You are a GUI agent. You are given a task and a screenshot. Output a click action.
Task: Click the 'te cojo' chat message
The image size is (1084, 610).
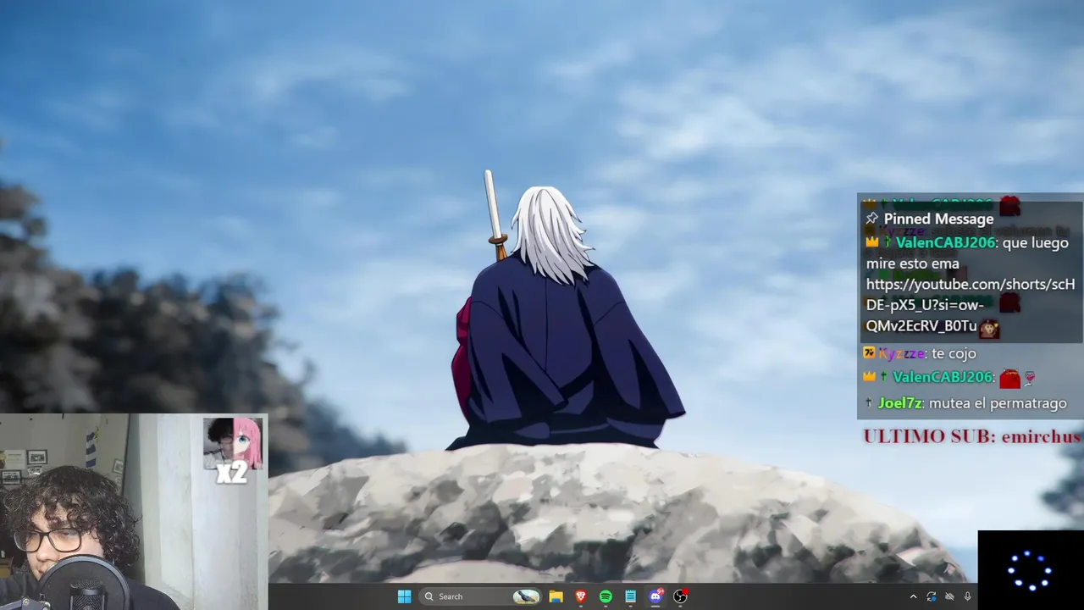pyautogui.click(x=954, y=353)
